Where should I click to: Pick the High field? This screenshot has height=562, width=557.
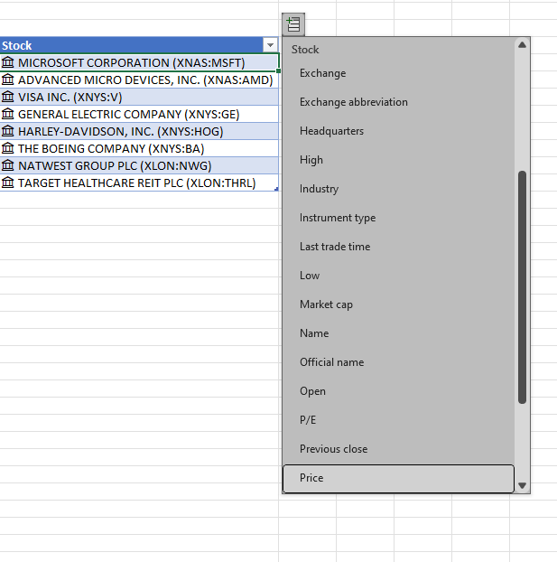point(398,160)
